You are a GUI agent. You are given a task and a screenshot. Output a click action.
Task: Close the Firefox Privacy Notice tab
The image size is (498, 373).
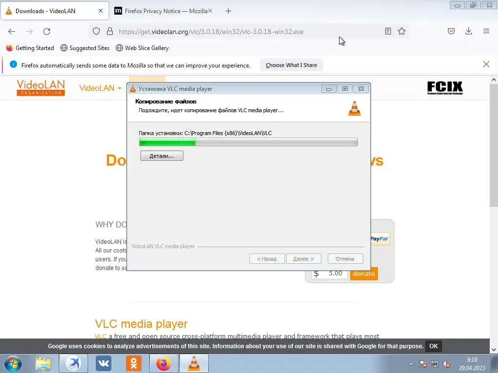pyautogui.click(x=210, y=11)
